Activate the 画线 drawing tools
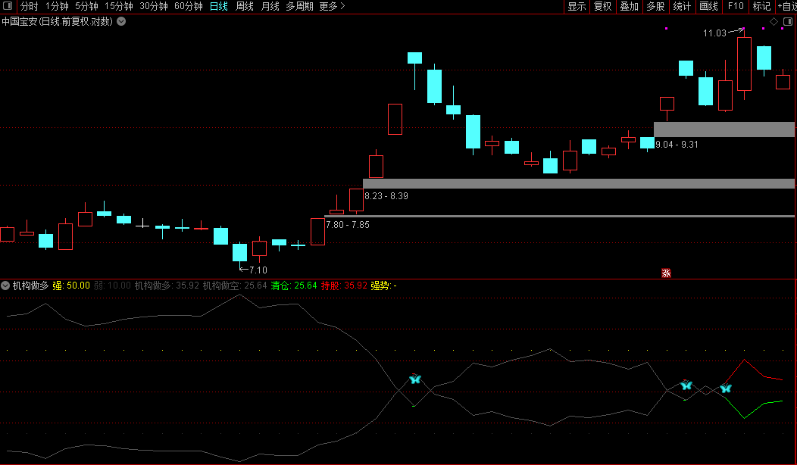 [x=708, y=6]
